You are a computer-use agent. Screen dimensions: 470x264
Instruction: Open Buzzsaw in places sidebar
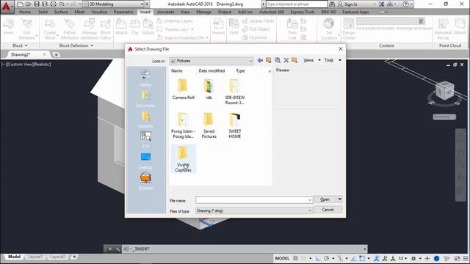pos(145,181)
